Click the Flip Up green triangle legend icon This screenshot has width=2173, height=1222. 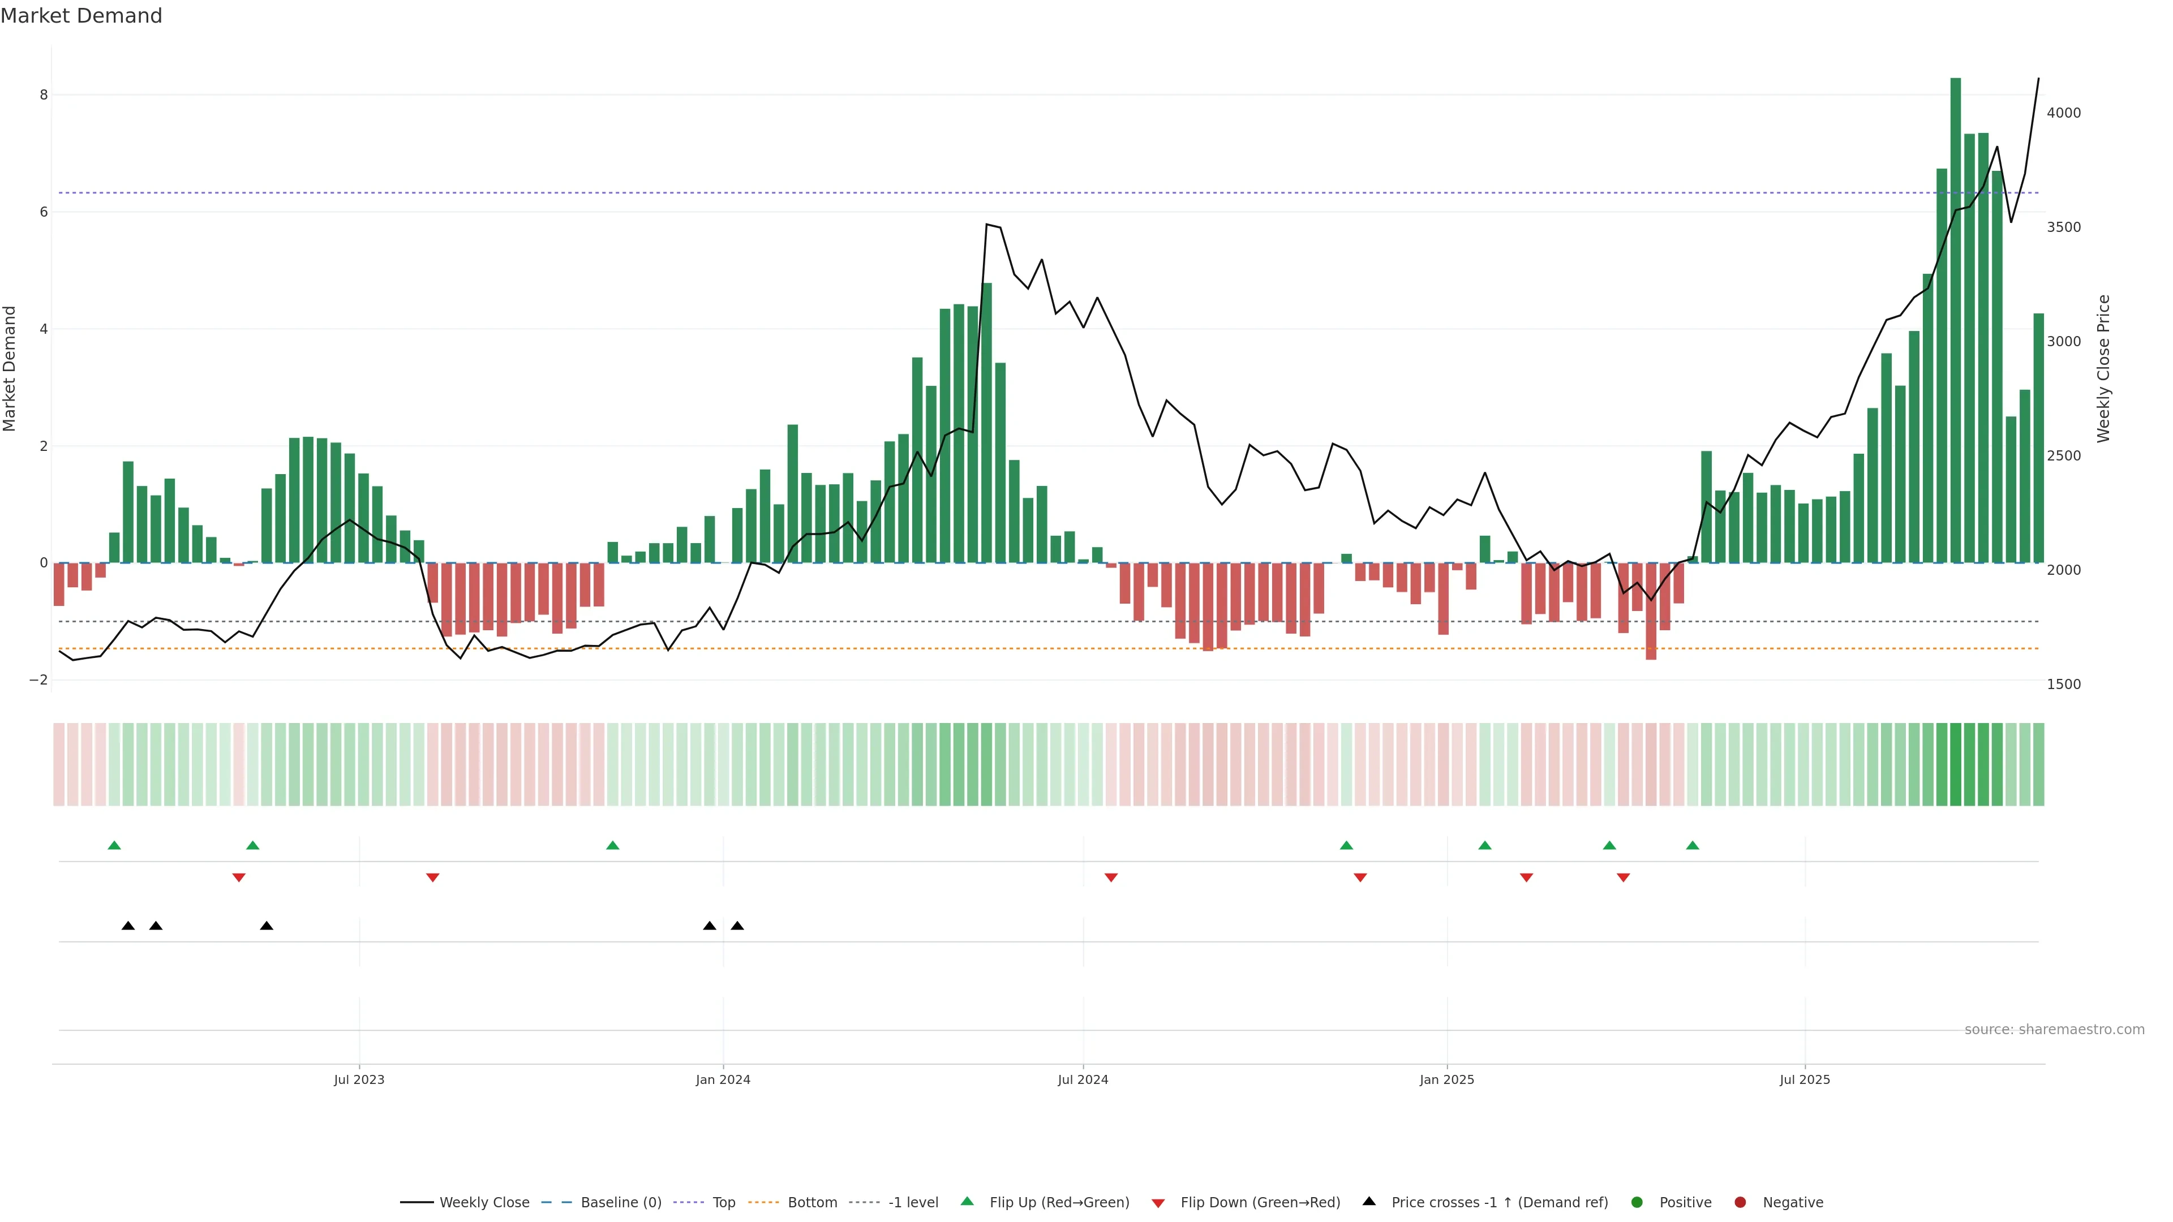[x=967, y=1201]
